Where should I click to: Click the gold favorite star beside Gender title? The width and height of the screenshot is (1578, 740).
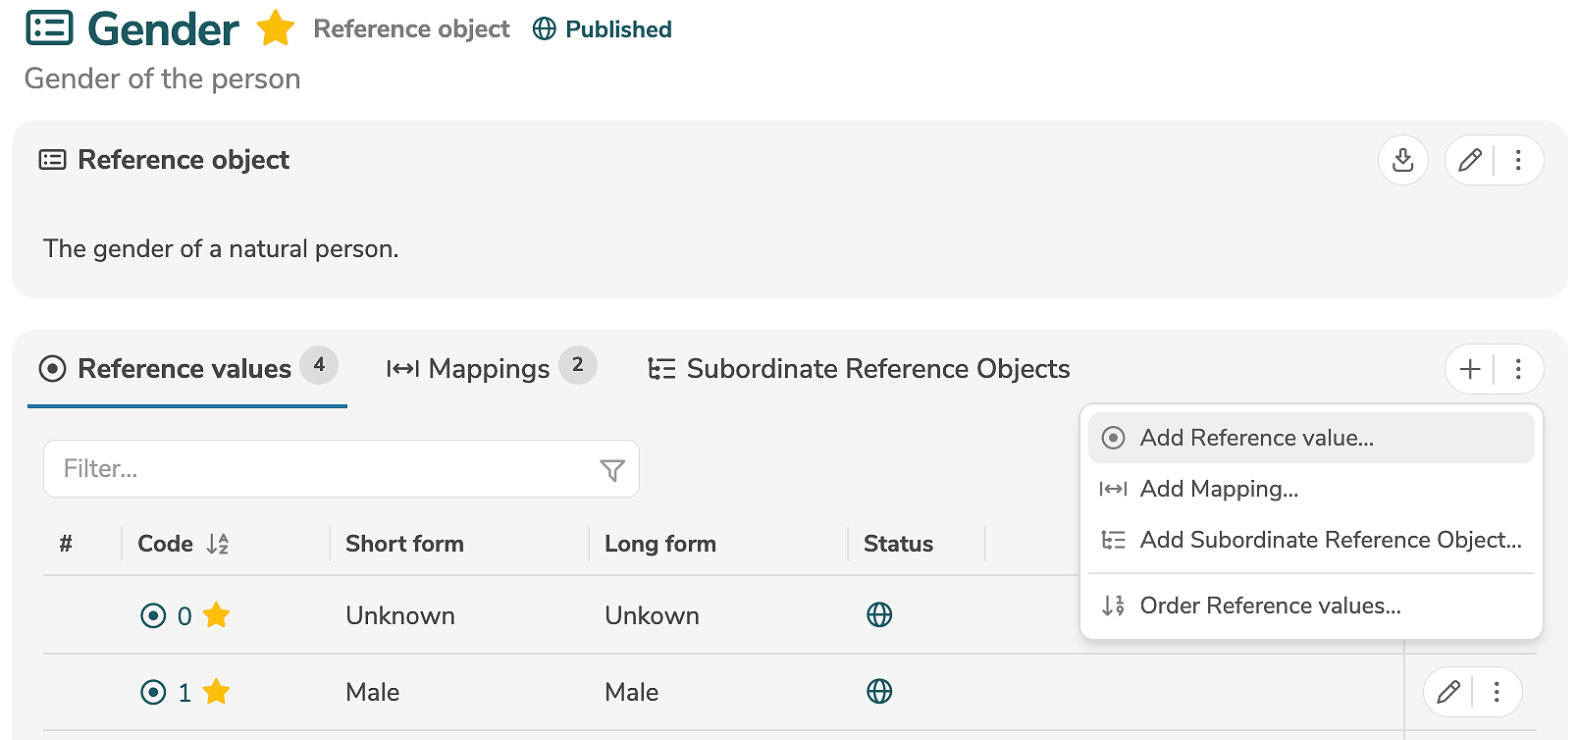point(276,28)
